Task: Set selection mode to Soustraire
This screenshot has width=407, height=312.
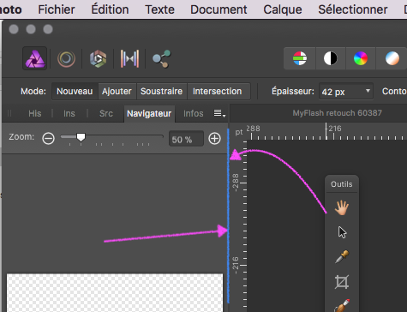Action: point(161,92)
